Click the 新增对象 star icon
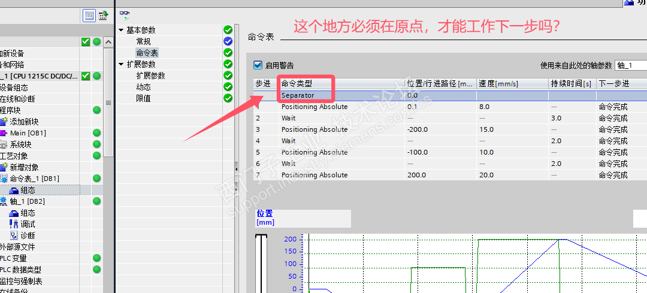The image size is (647, 293). 4,167
